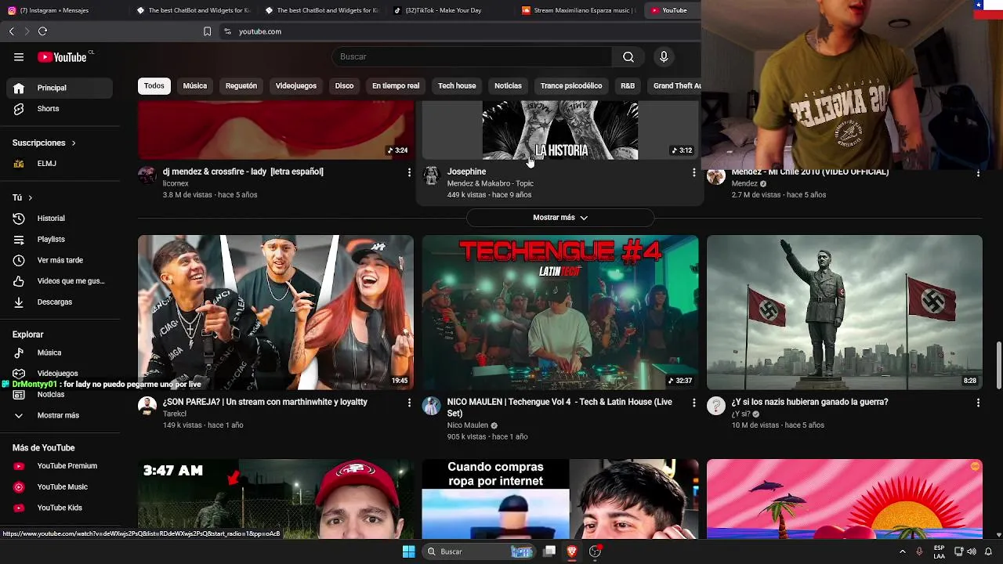
Task: Expand Mostrar más in the sidebar
Action: point(60,415)
